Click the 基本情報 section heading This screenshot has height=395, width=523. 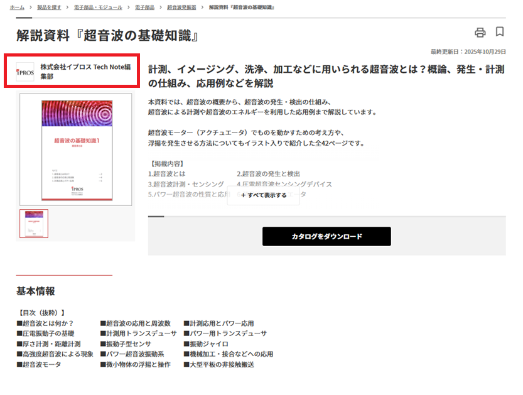35,291
